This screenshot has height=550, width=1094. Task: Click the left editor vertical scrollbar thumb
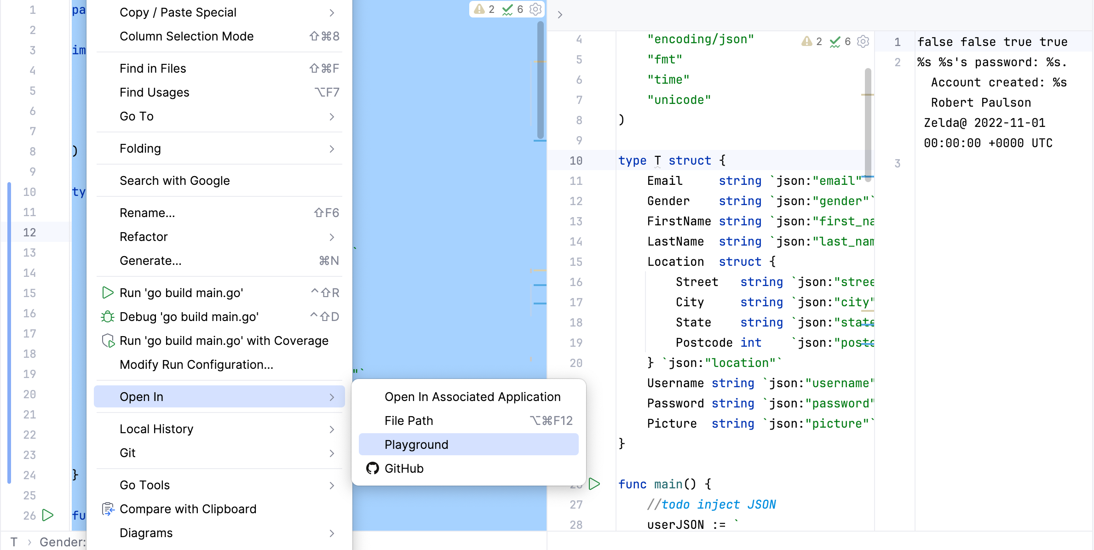(x=540, y=80)
